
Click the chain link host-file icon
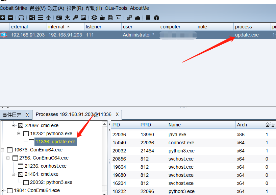(x=129, y=18)
